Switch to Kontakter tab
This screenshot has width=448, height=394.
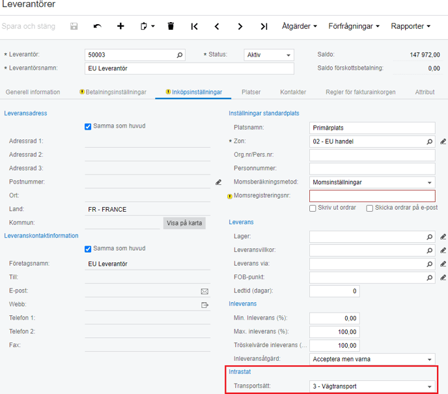(x=293, y=92)
